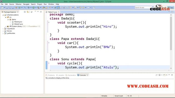This screenshot has height=98, width=175.
Task: Maximize the Package Explorer panel
Action: (41, 12)
